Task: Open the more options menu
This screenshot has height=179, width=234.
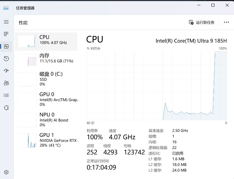Action: click(226, 22)
